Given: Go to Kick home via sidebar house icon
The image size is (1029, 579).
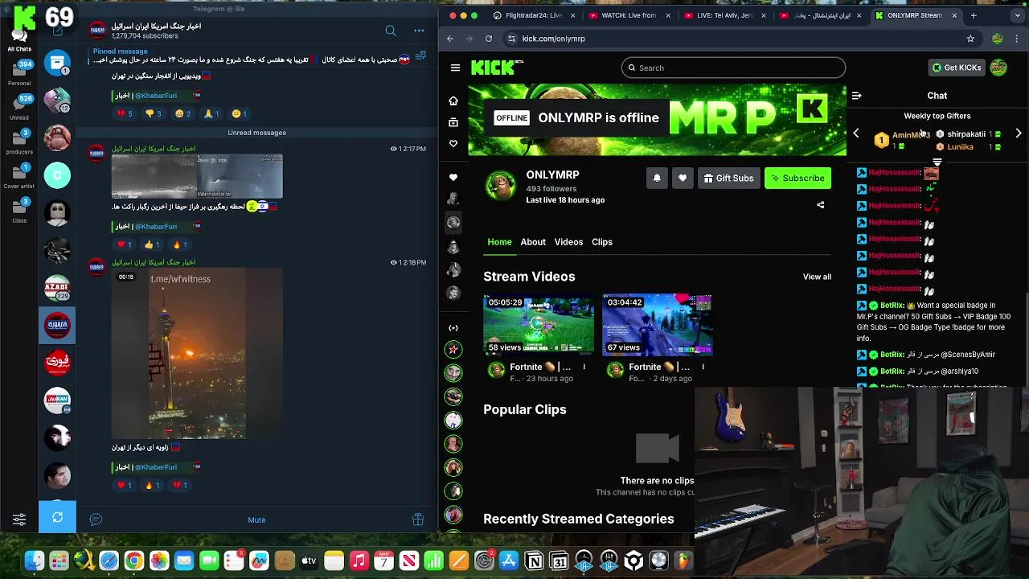Looking at the screenshot, I should 453,101.
